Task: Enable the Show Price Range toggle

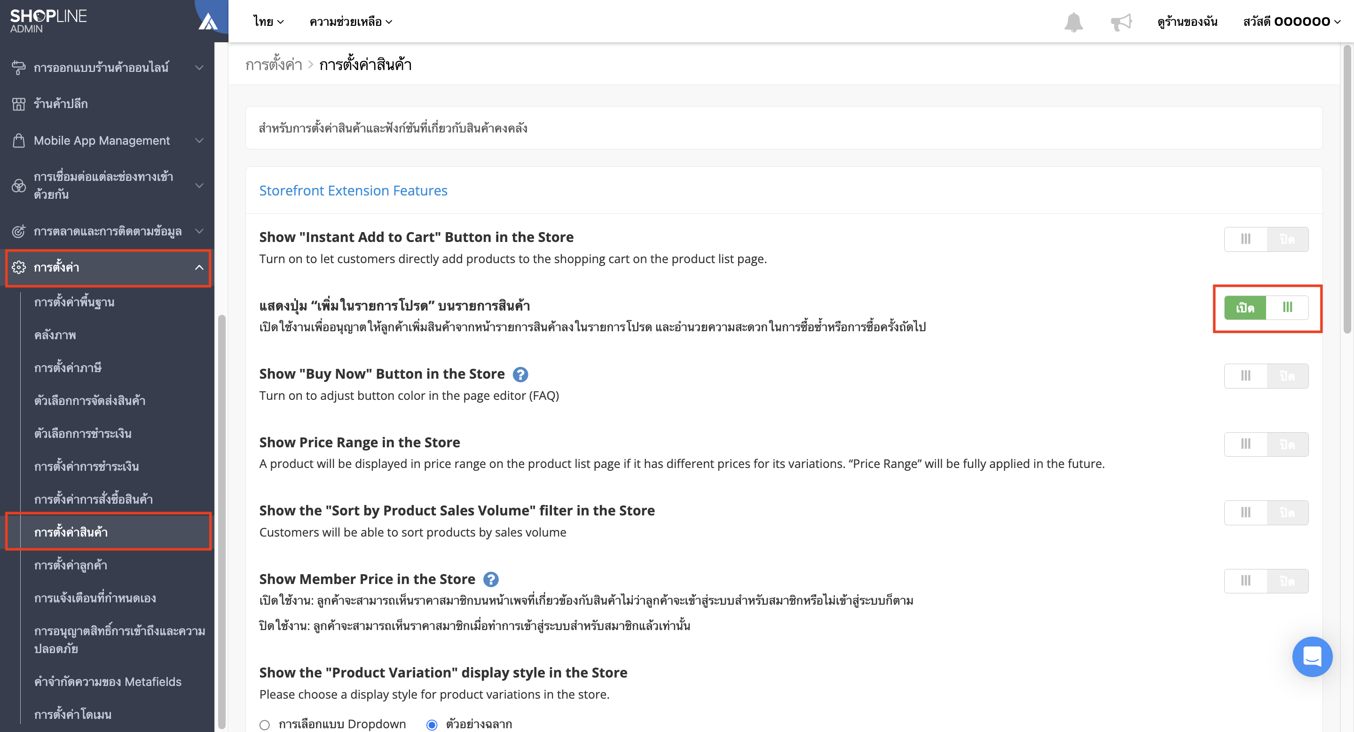Action: 1266,444
